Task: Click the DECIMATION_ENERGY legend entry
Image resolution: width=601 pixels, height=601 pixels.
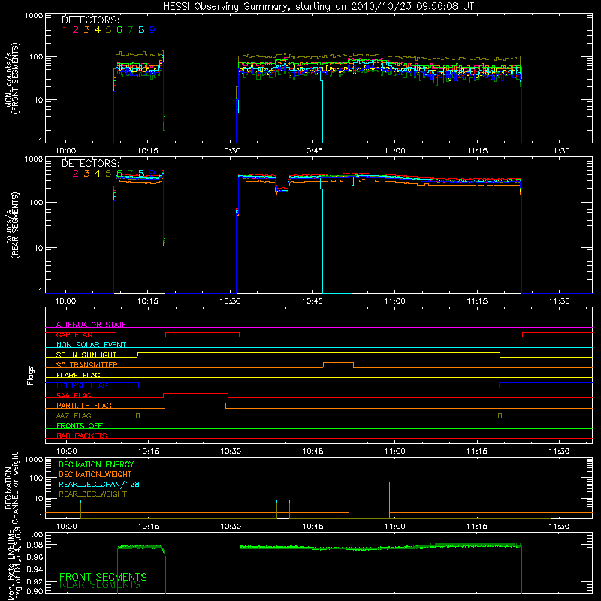Action: [x=96, y=464]
